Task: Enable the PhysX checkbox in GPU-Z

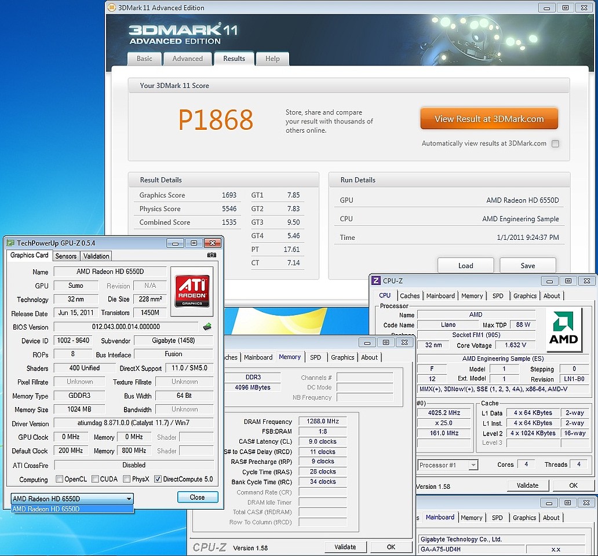Action: (x=127, y=479)
